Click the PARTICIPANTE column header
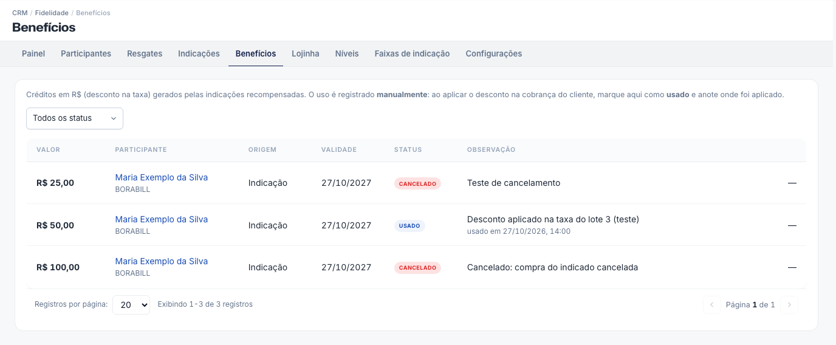Screen dimensions: 836x345 [141, 149]
